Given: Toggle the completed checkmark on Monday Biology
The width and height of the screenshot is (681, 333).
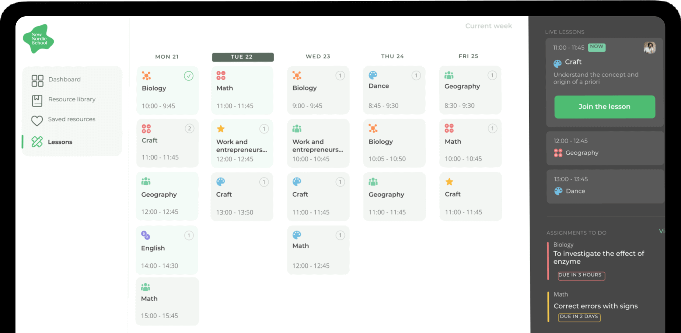Looking at the screenshot, I should click(189, 76).
